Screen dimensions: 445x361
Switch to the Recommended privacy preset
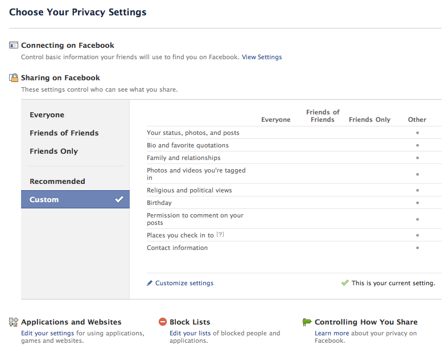[57, 182]
